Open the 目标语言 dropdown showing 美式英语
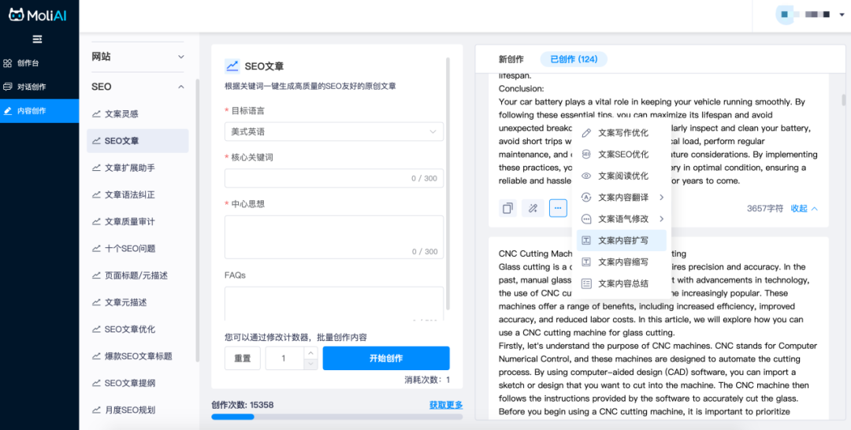Viewport: 851px width, 430px height. tap(333, 132)
